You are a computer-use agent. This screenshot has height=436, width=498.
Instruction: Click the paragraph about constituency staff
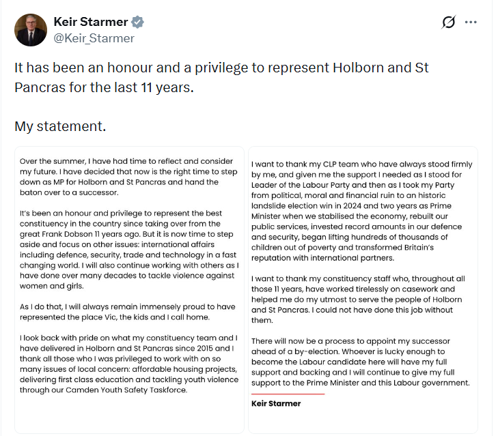click(358, 300)
